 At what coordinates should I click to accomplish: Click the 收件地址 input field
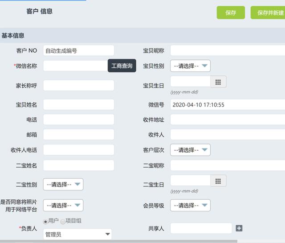[227, 119]
